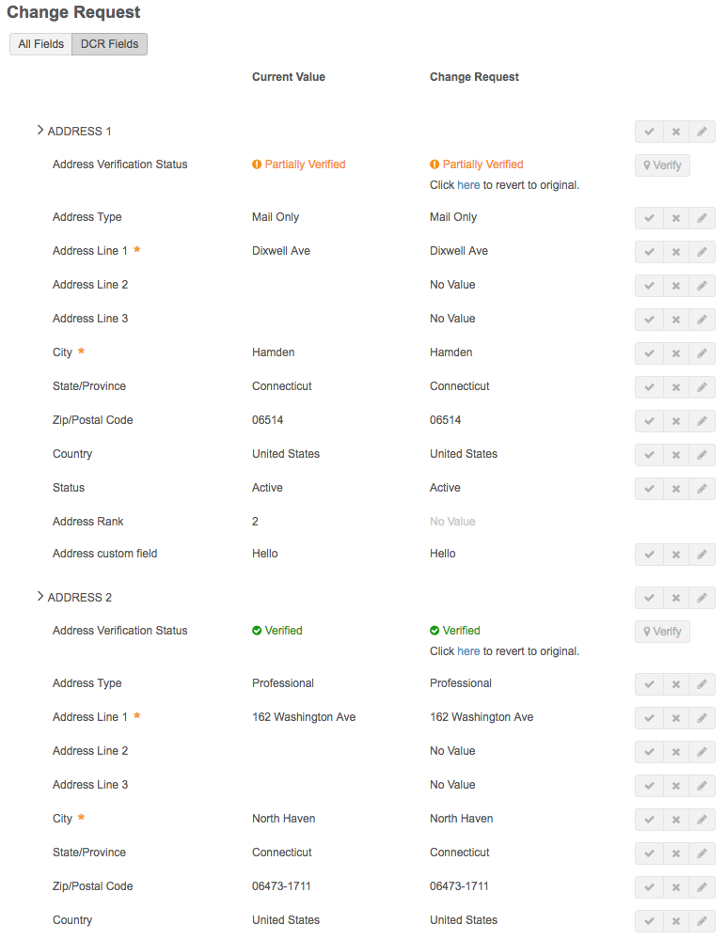The image size is (727, 939).
Task: Select the DCR Fields tab
Action: click(x=109, y=44)
